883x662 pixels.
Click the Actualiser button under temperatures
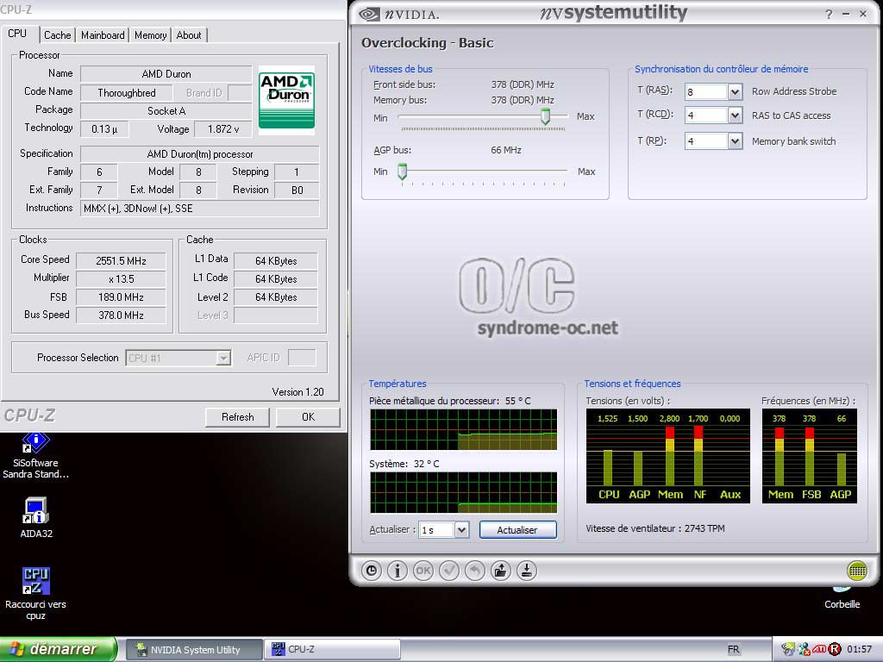pyautogui.click(x=517, y=530)
